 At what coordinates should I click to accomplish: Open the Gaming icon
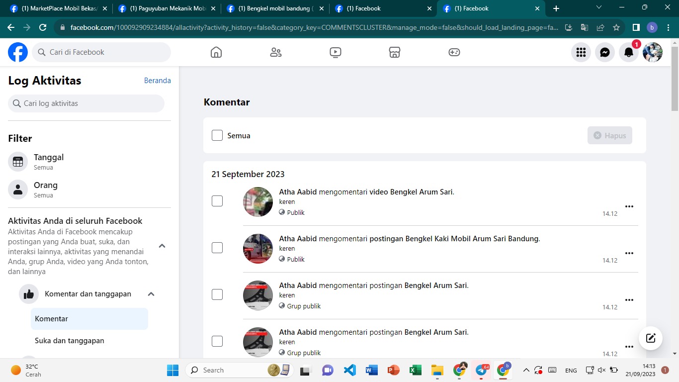click(x=454, y=52)
